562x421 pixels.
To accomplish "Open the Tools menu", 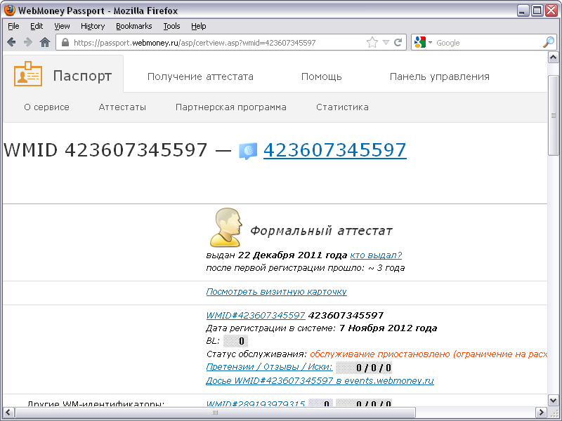I will (x=171, y=26).
